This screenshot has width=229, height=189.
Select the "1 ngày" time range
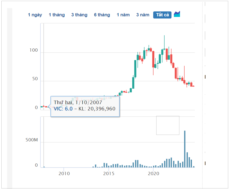pyautogui.click(x=35, y=15)
